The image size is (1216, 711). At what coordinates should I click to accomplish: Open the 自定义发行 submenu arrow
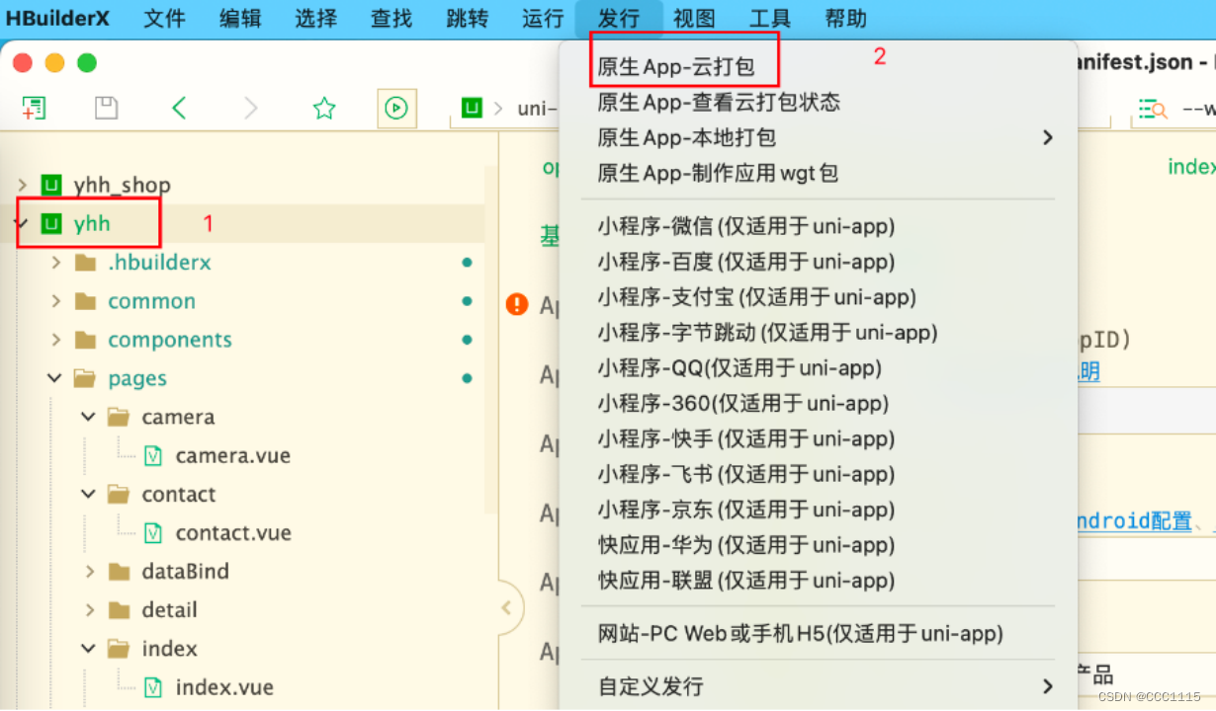(1048, 685)
